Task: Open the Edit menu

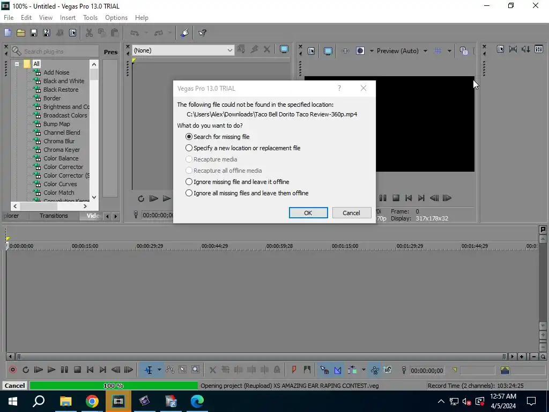Action: (26, 18)
